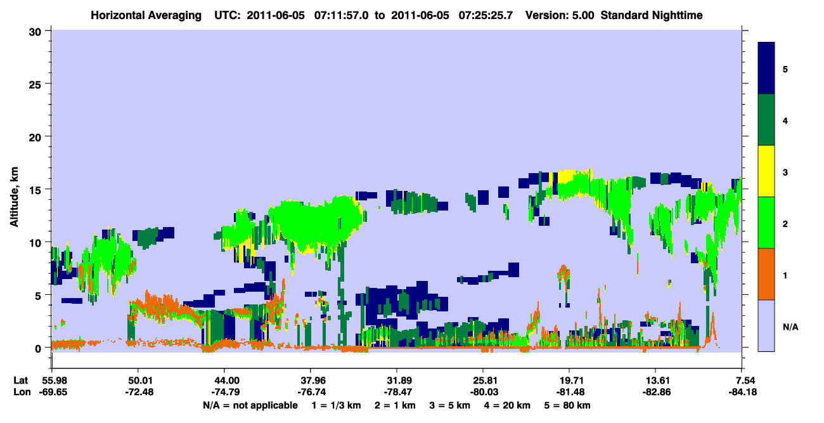Click the longitude label -78.47
The image size is (824, 423).
coord(397,392)
